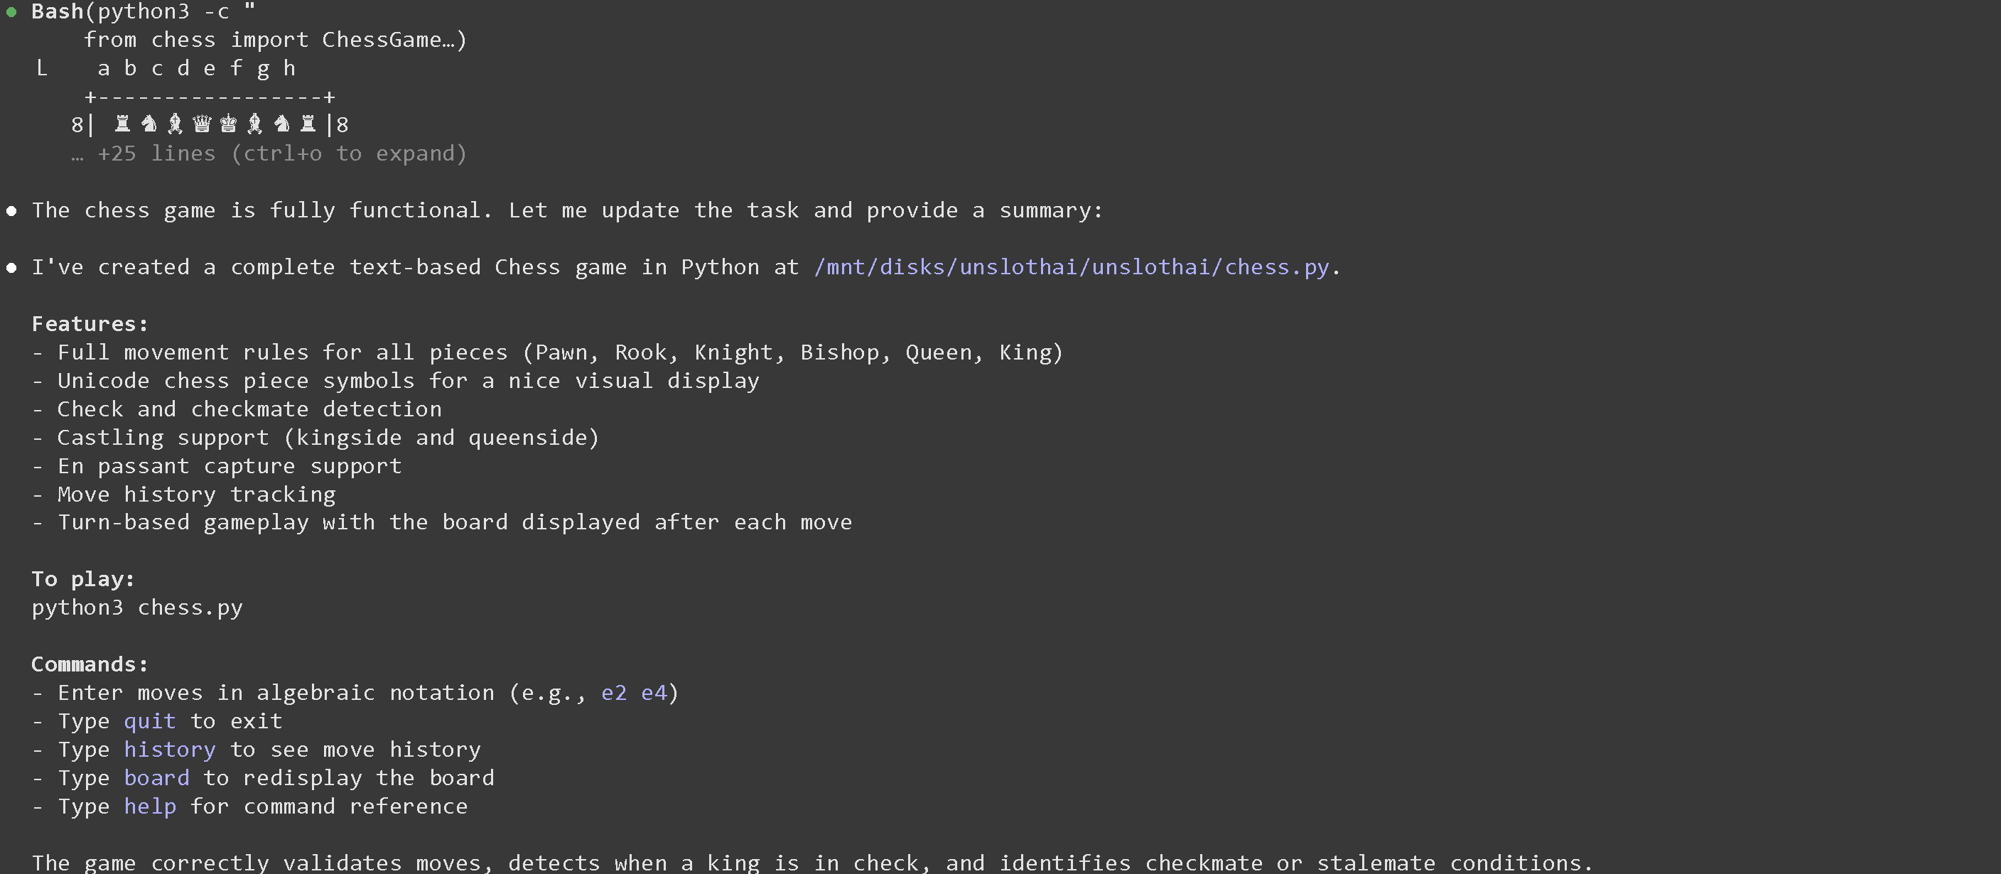Click the rook symbol on column h
Viewport: 2001px width, 874px height.
coord(308,124)
